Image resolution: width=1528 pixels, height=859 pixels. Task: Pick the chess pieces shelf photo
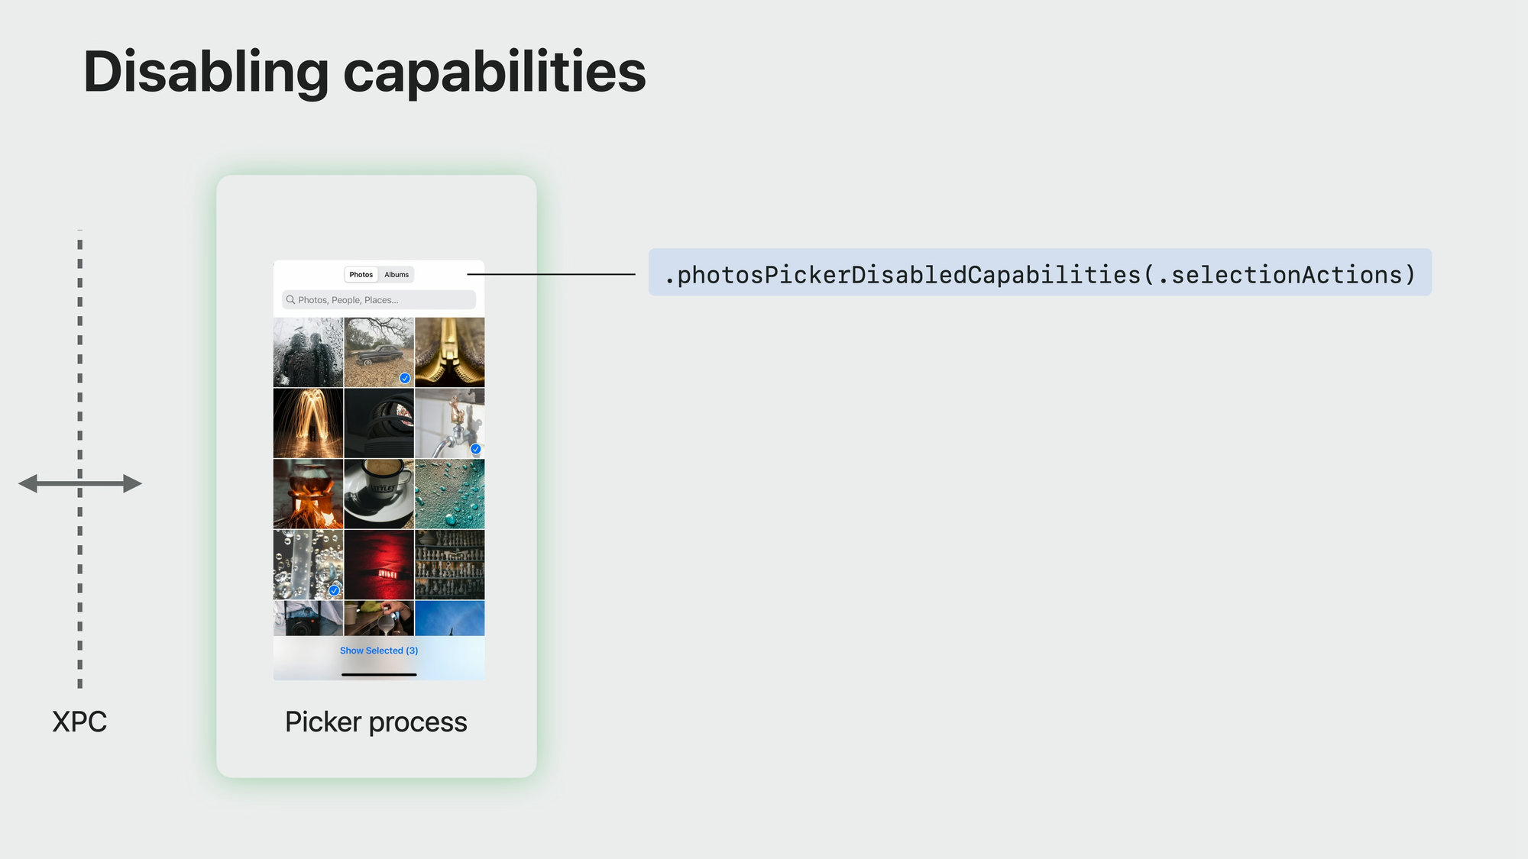pos(449,564)
